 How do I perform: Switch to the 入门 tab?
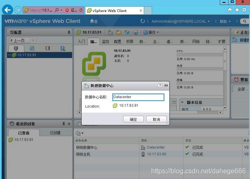point(81,42)
